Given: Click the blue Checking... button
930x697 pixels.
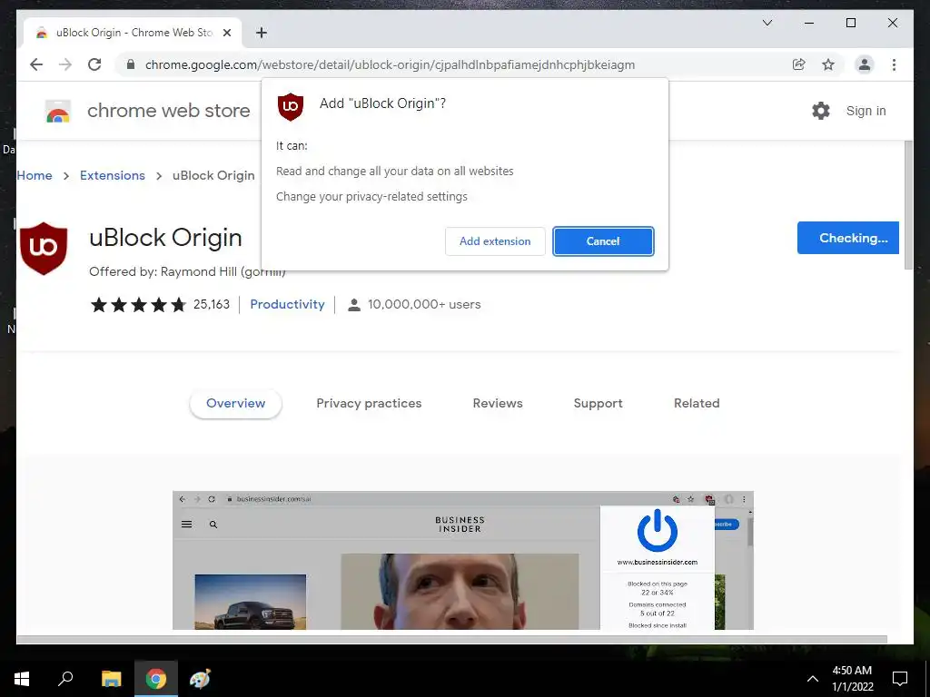Looking at the screenshot, I should [848, 238].
